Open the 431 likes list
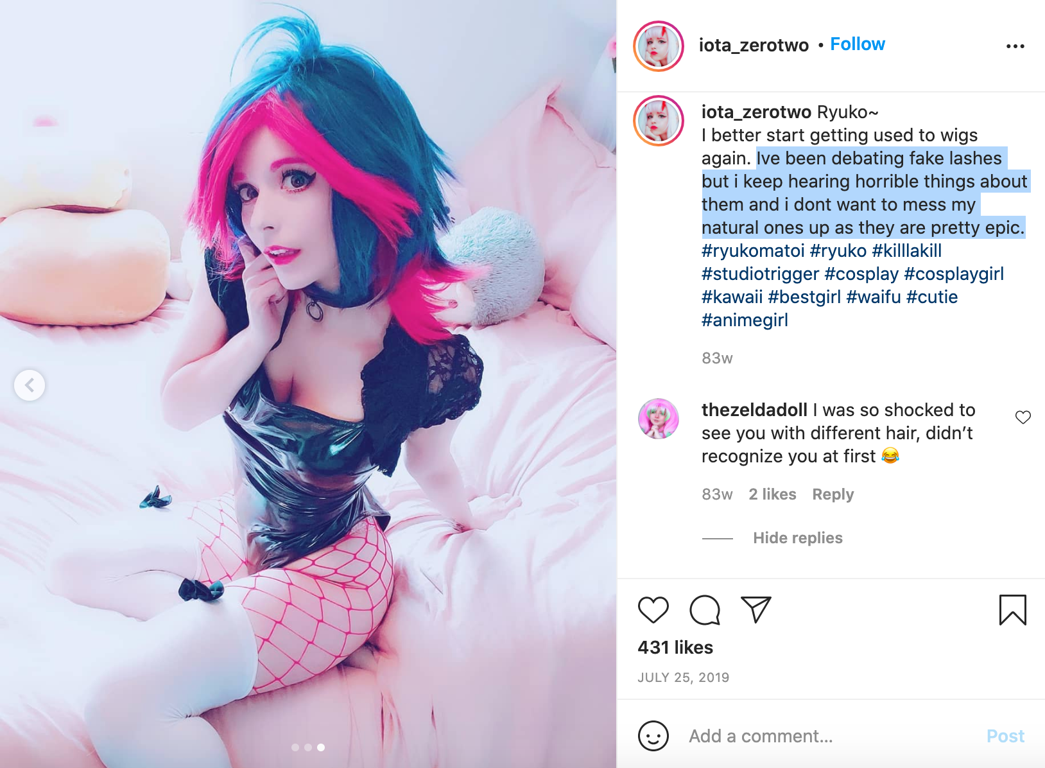Image resolution: width=1045 pixels, height=768 pixels. pos(675,647)
